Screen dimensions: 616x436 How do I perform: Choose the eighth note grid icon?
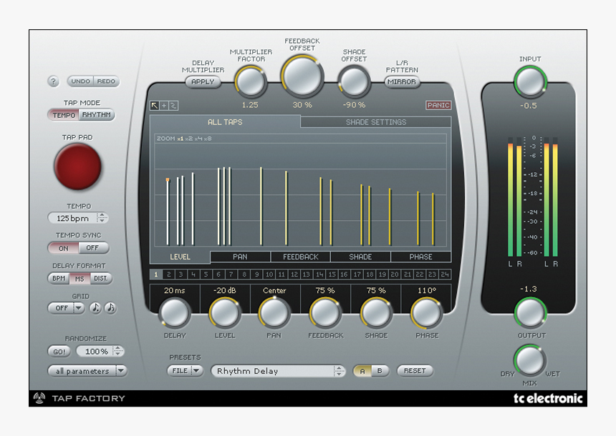click(x=95, y=308)
